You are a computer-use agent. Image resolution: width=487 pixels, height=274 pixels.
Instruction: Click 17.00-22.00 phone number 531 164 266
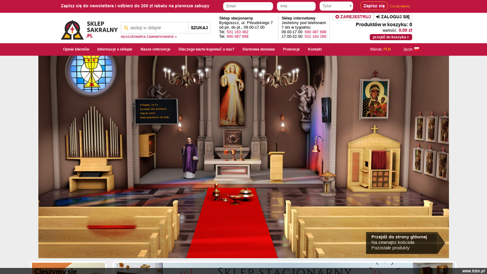315,36
